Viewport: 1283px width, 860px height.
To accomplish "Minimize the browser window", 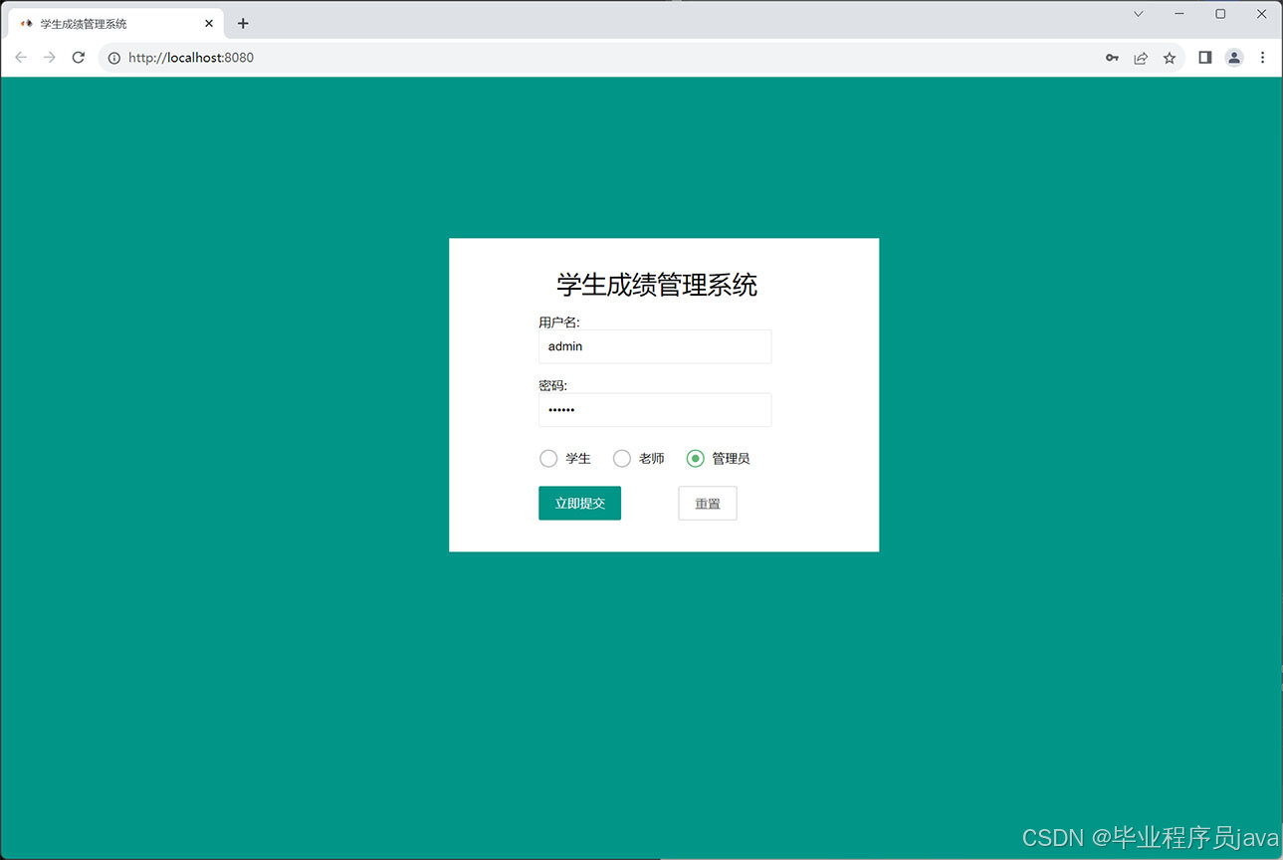I will click(1179, 14).
